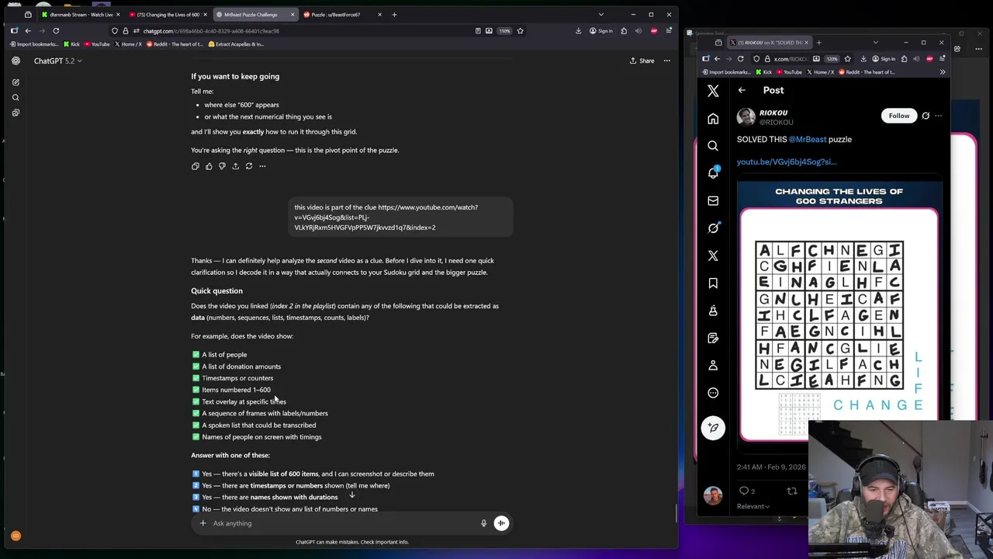
Task: Click the back arrow next to Post
Action: point(742,90)
